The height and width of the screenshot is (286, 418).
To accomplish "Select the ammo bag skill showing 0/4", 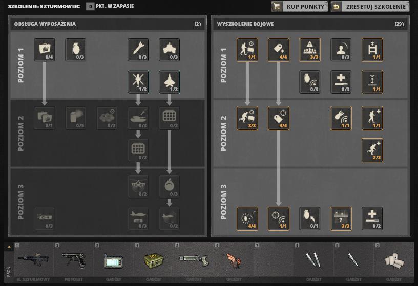I will 45,50.
